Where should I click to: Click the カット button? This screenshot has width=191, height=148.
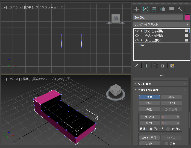coord(149,143)
